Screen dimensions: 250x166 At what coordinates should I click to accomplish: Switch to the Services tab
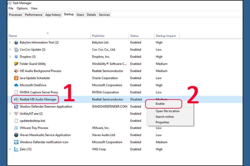[x=104, y=15]
